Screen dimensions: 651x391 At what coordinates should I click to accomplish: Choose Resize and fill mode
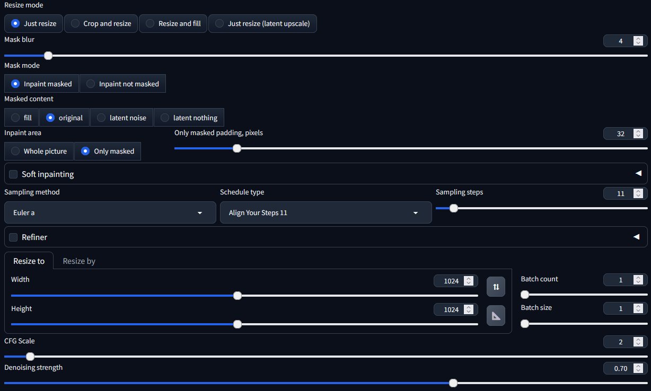pos(173,24)
